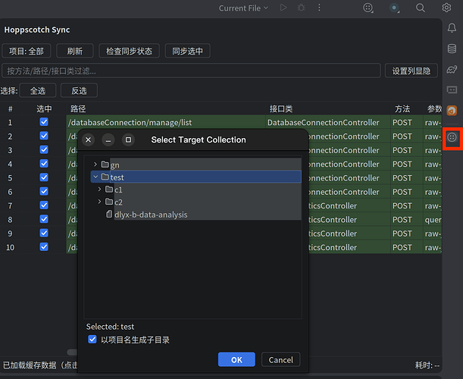Select the gn collection row
Viewport: 463px width, 379px height.
(196, 164)
